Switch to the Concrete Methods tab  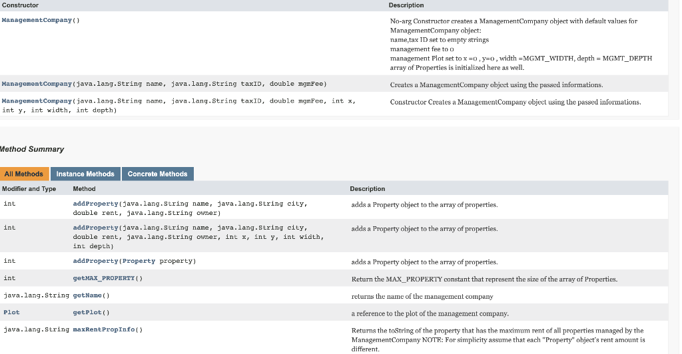tap(157, 174)
